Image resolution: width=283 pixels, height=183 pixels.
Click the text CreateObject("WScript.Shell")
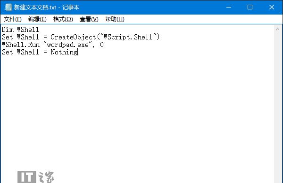point(105,37)
